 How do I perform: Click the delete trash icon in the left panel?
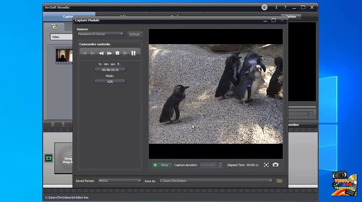pos(52,124)
